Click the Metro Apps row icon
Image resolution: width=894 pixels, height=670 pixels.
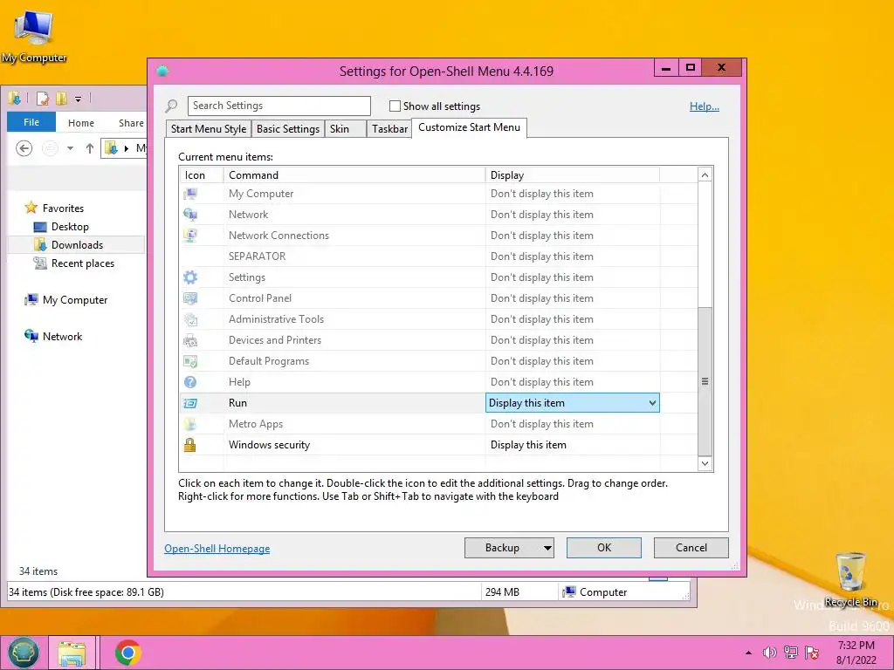[x=190, y=424]
